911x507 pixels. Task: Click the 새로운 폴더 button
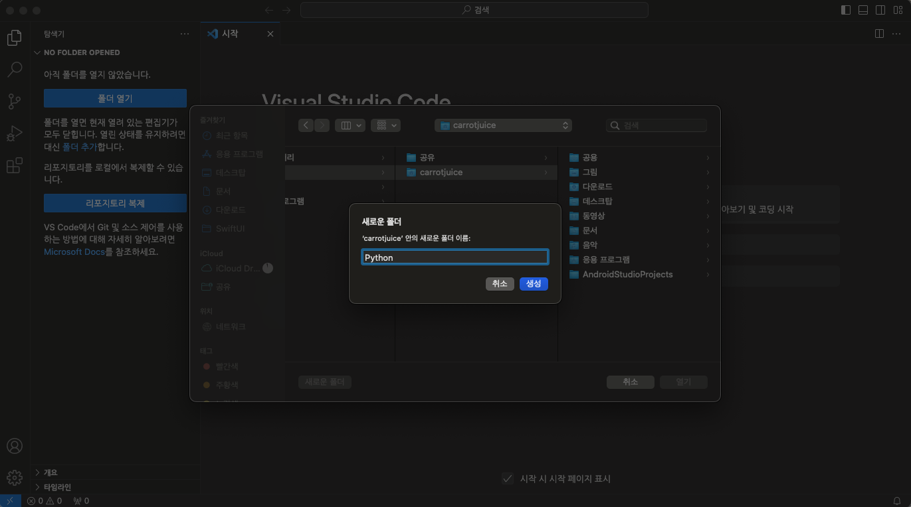[325, 382]
